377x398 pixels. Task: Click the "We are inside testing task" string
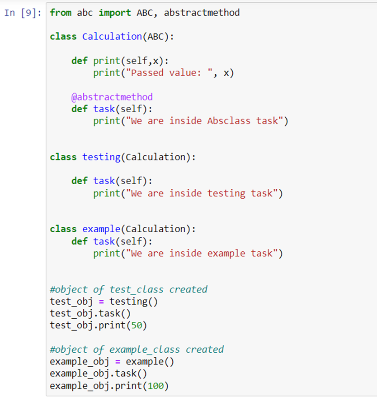coord(202,193)
